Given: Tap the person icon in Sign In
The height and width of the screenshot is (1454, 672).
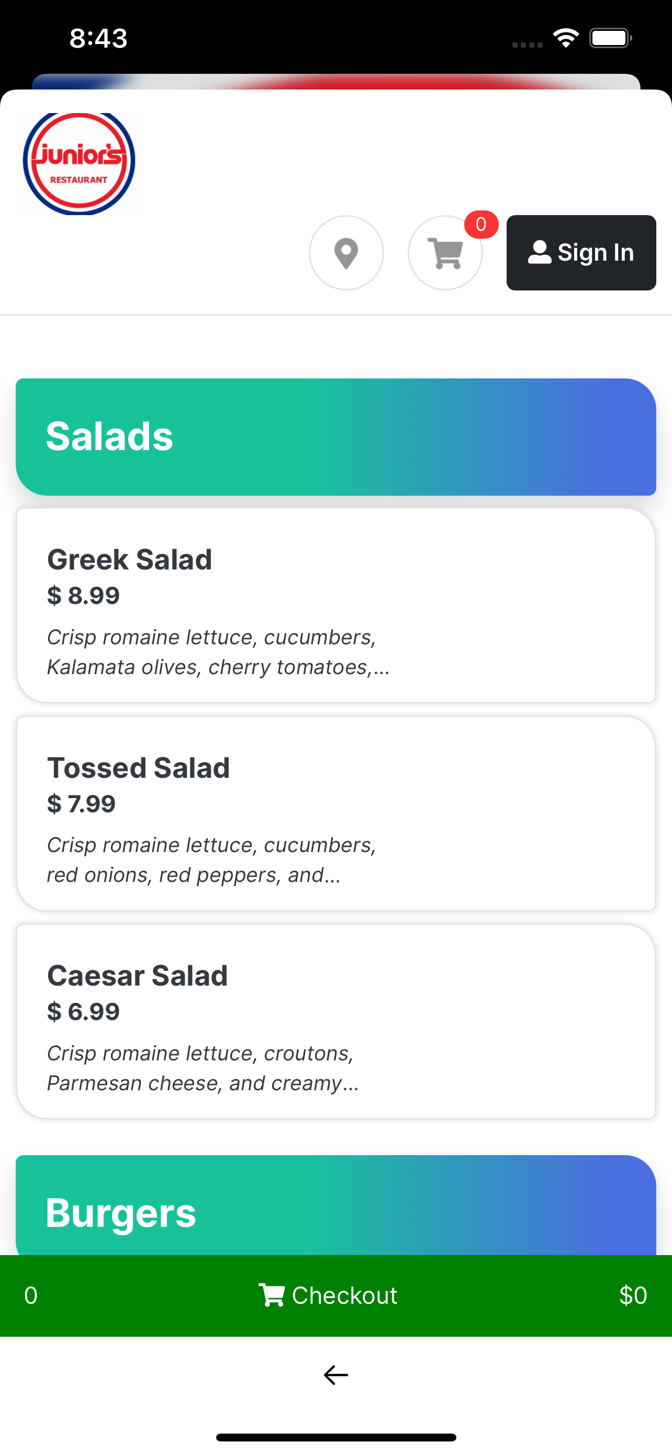Looking at the screenshot, I should pyautogui.click(x=540, y=252).
